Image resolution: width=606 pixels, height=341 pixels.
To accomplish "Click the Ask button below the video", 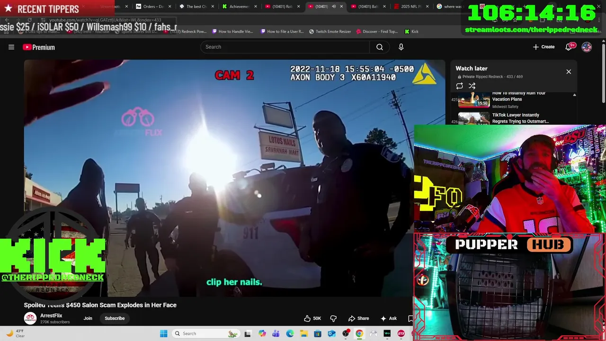I will tap(388, 318).
